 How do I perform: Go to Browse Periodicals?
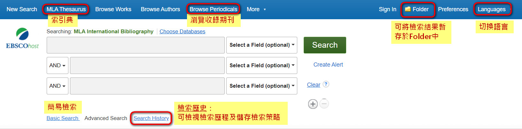[214, 9]
